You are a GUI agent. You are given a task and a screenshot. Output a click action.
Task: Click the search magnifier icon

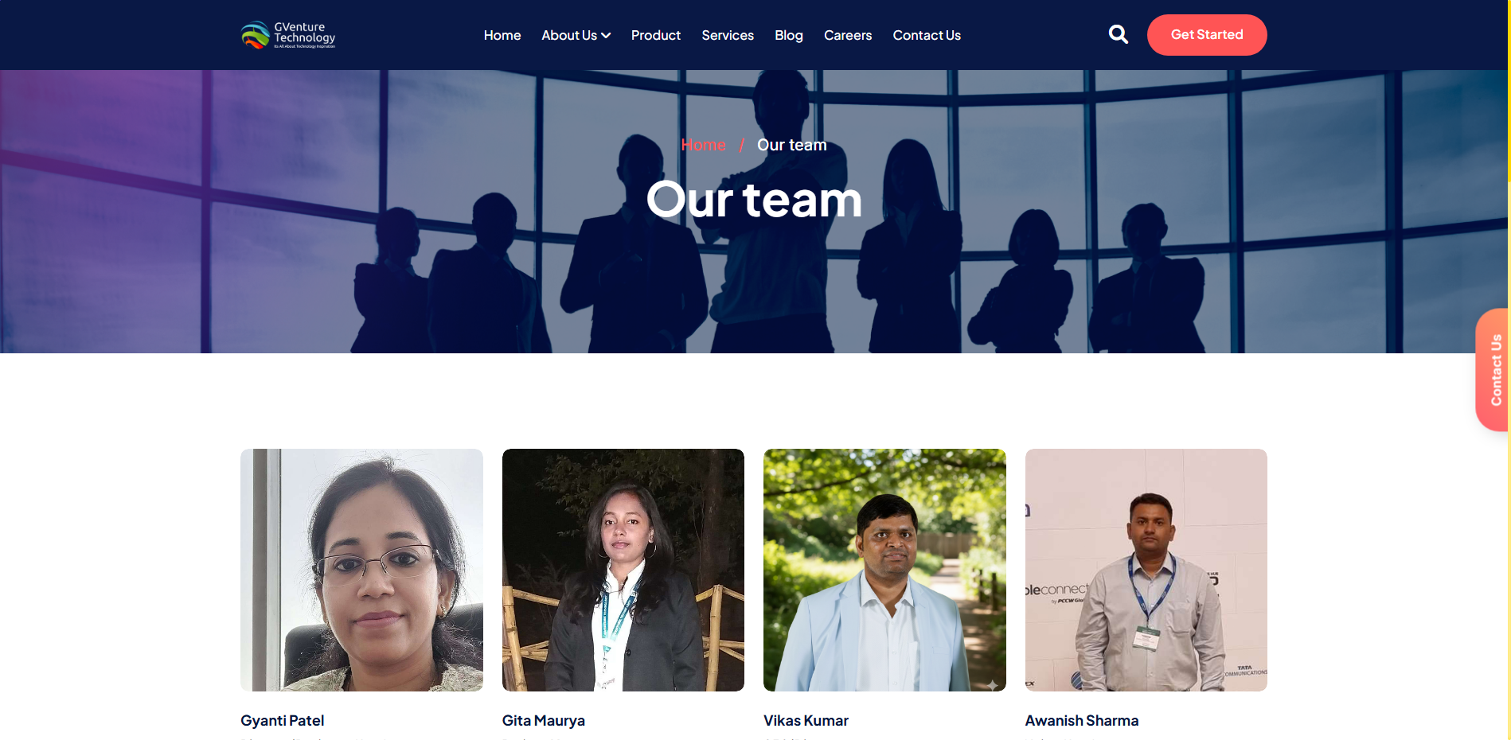pos(1118,34)
